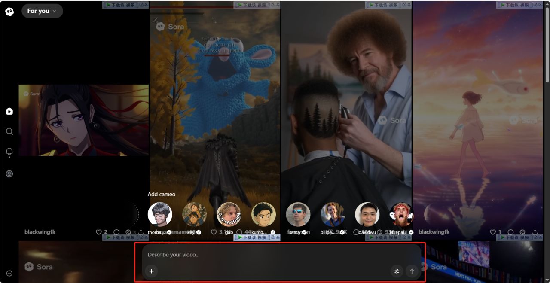This screenshot has height=283, width=550.
Task: Open help on the Bob Ross video's download overlay
Action: (404, 5)
